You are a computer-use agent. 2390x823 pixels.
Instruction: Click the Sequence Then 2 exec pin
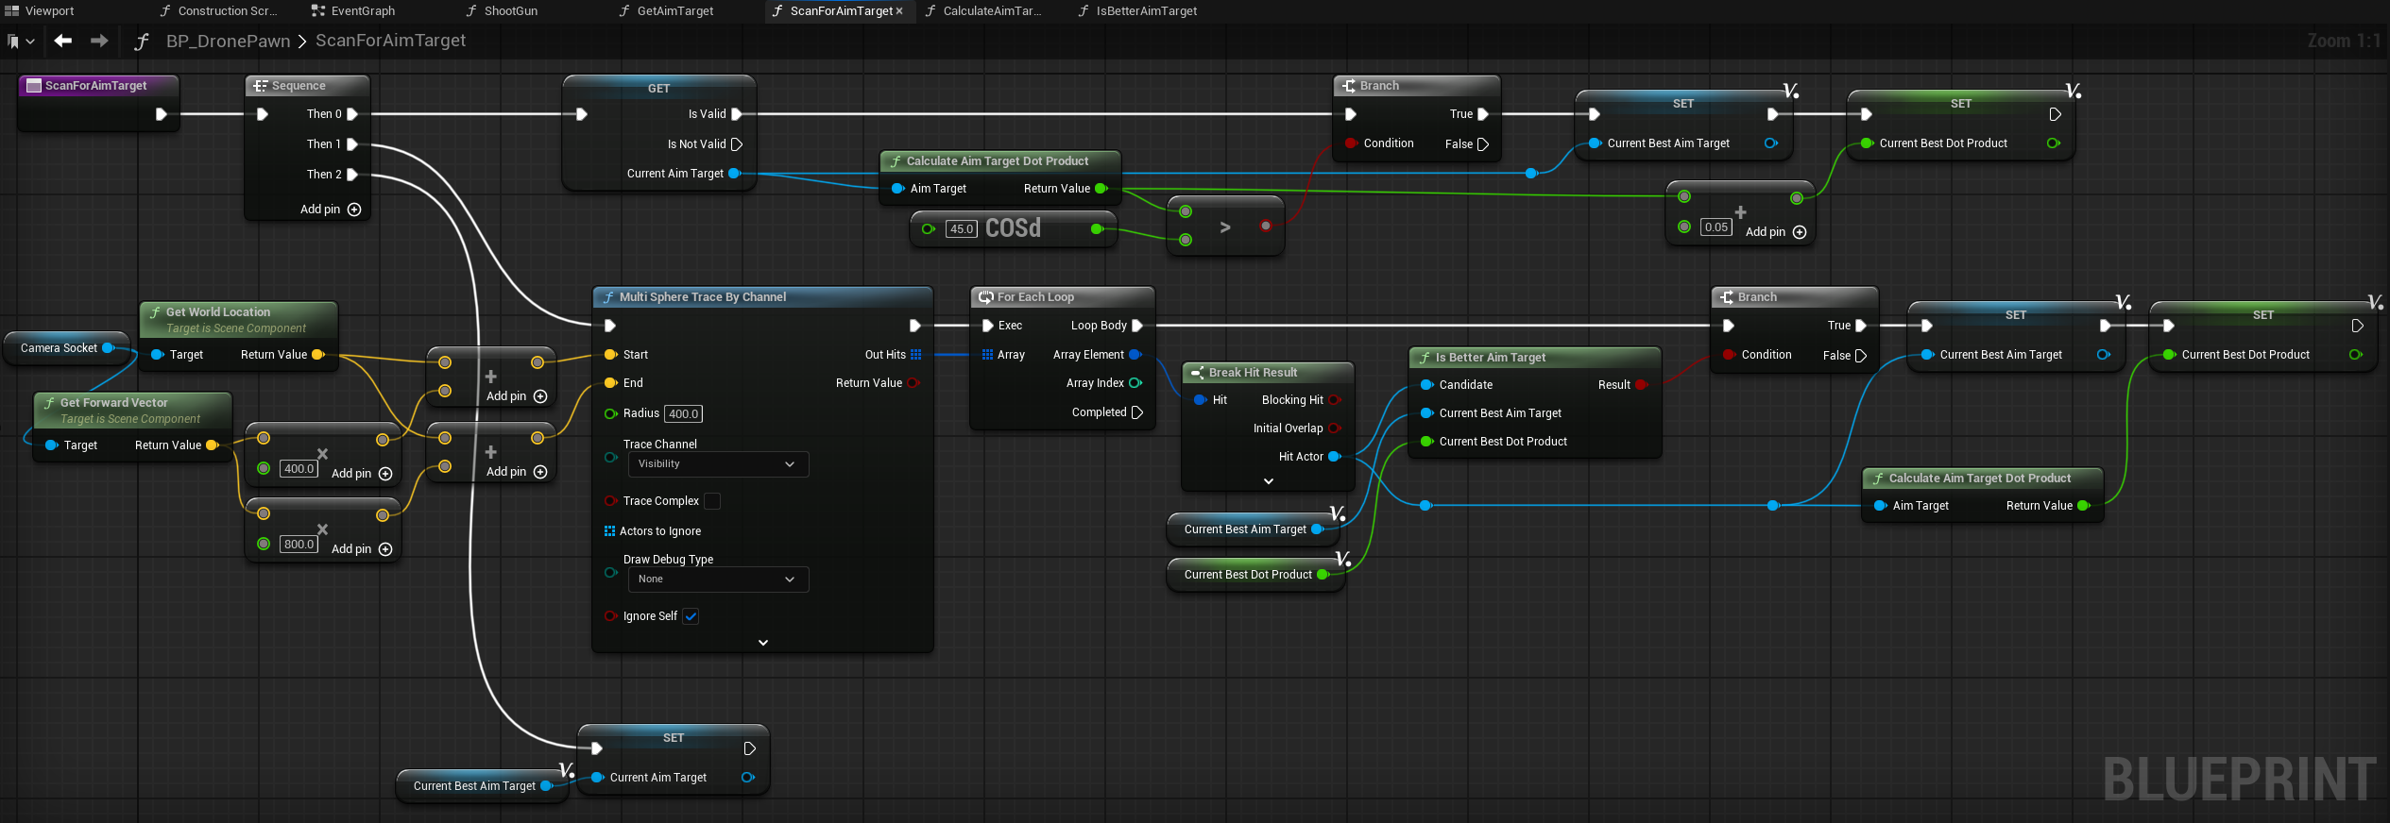click(352, 175)
